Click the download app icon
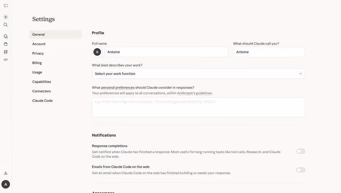This screenshot has width=341, height=193. pos(6,173)
